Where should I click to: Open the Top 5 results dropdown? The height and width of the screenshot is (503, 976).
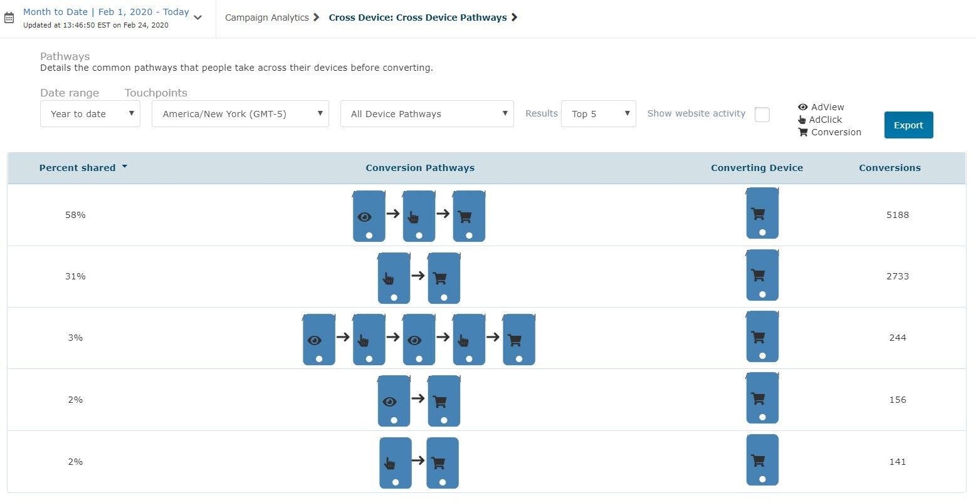click(x=598, y=114)
